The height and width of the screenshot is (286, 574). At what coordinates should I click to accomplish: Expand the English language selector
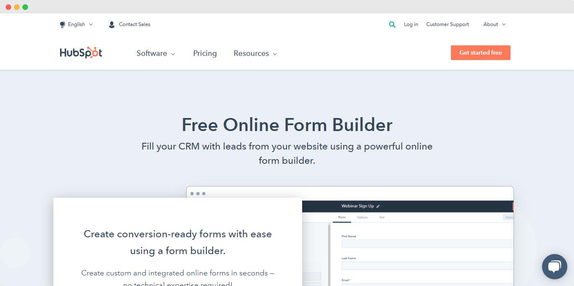click(x=77, y=24)
